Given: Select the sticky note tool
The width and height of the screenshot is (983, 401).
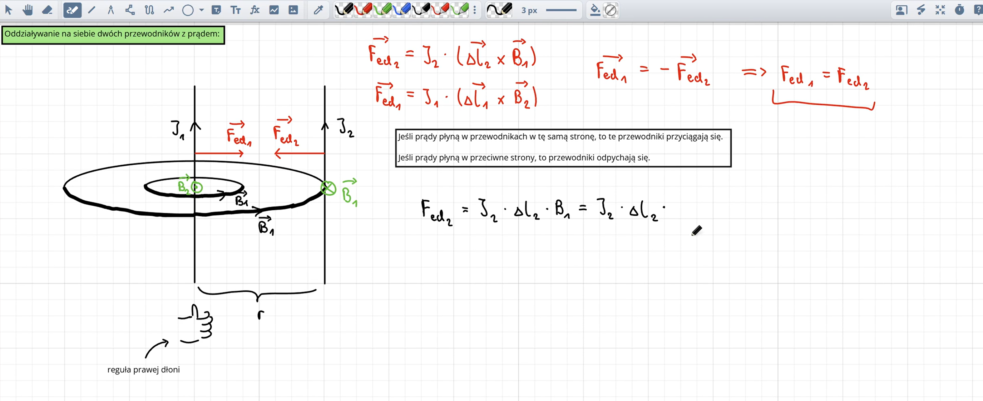Looking at the screenshot, I should tap(216, 10).
